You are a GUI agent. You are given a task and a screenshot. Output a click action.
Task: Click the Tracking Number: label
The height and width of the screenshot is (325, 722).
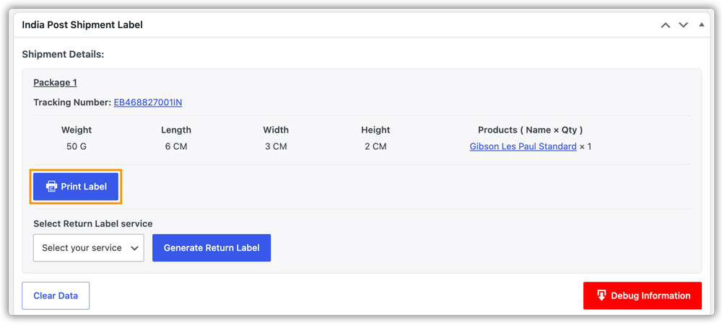coord(72,102)
